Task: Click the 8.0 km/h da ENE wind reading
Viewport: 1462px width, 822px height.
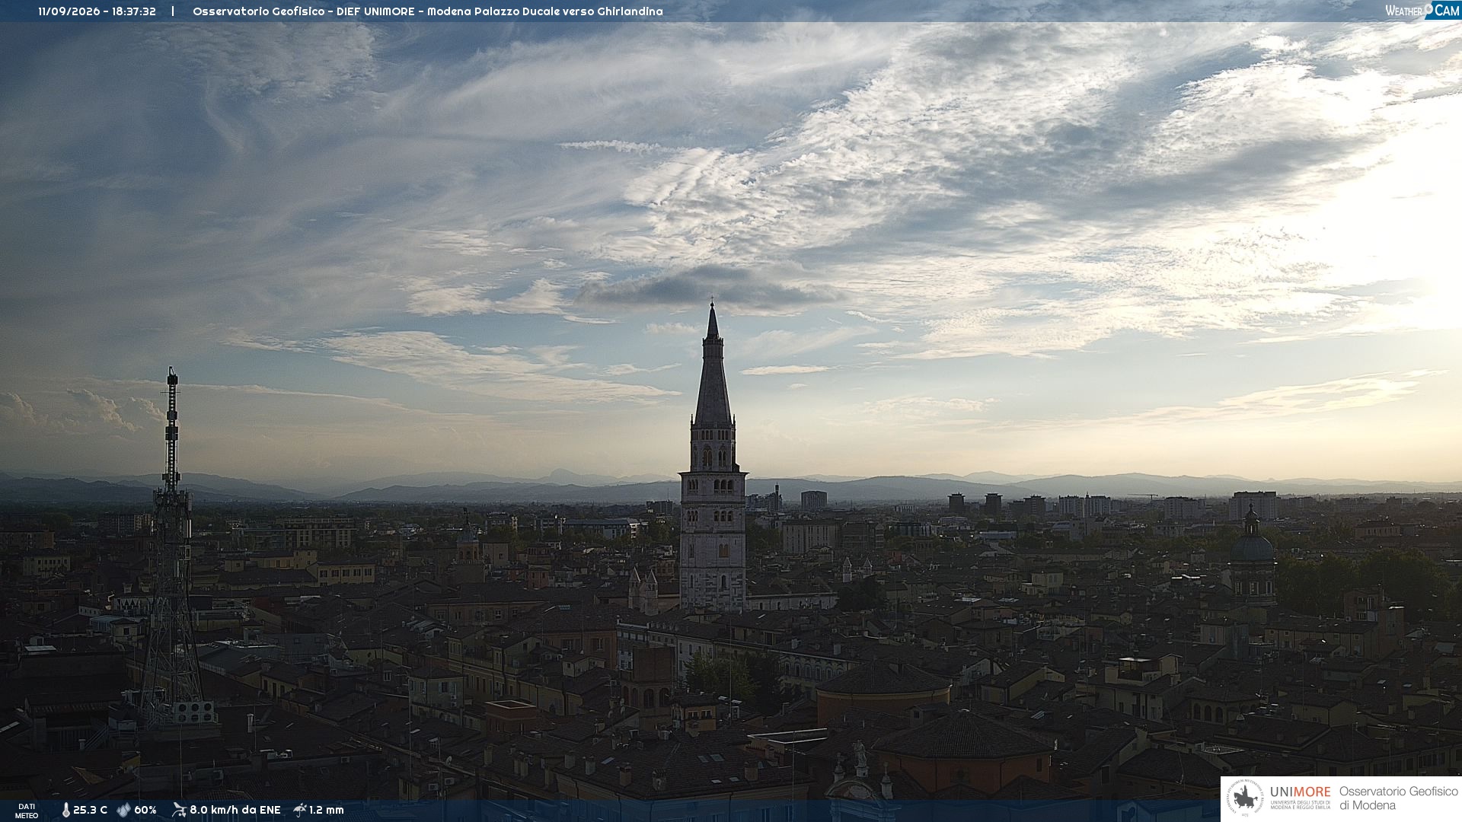Action: click(x=235, y=810)
